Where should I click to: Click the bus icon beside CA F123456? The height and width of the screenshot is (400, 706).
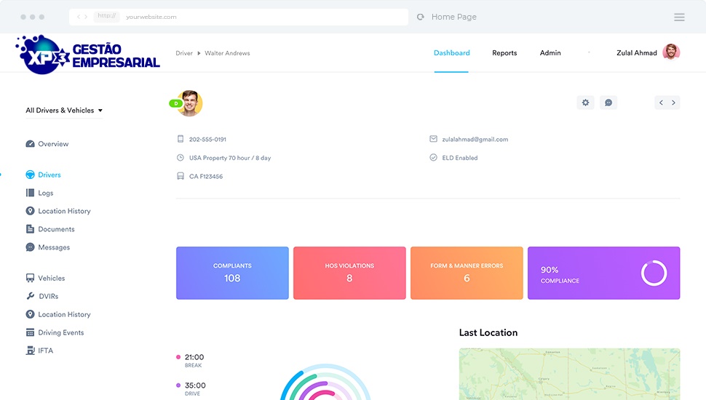pyautogui.click(x=181, y=176)
